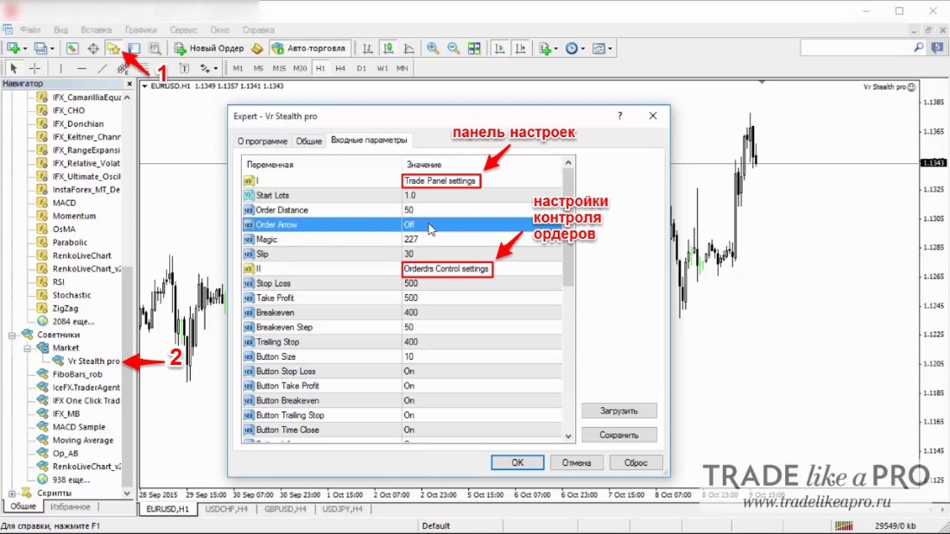Click the search magnifier in toolbar
Viewport: 950px width, 534px height.
coord(919,47)
